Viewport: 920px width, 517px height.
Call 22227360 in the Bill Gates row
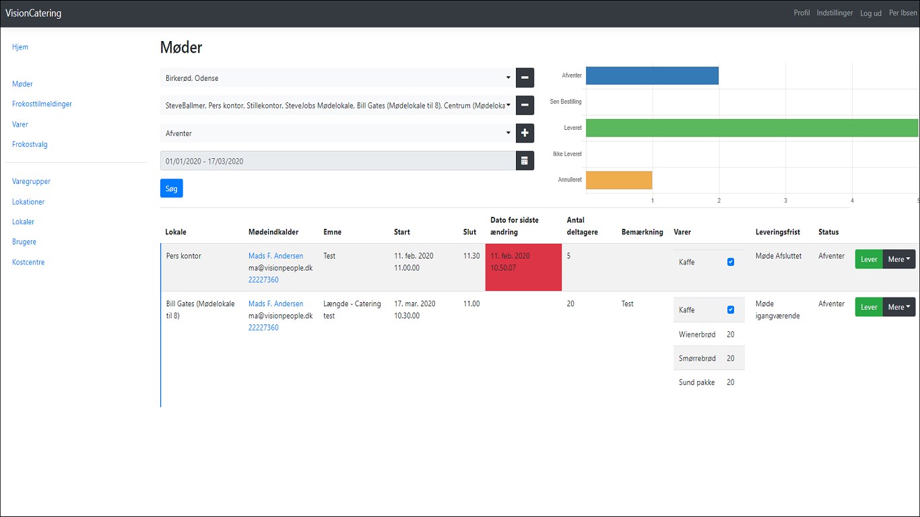[263, 328]
